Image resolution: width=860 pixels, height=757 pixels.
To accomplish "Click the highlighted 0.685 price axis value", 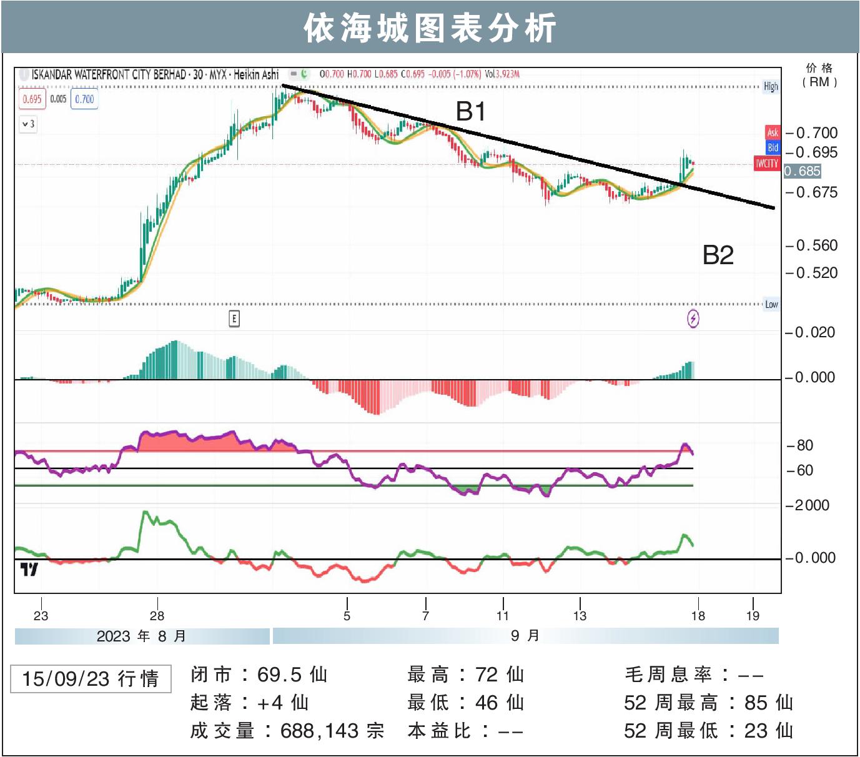I will point(803,171).
